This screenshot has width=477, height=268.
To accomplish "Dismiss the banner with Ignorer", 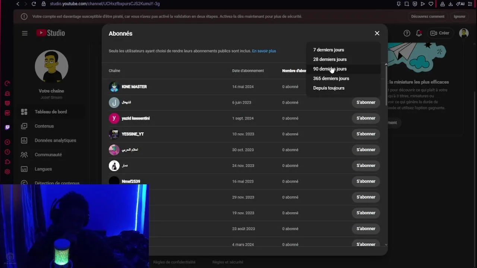I will pos(459,16).
